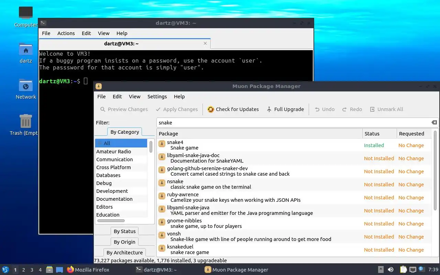440x275 pixels.
Task: Click the Muon title bar app icon
Action: tap(99, 86)
